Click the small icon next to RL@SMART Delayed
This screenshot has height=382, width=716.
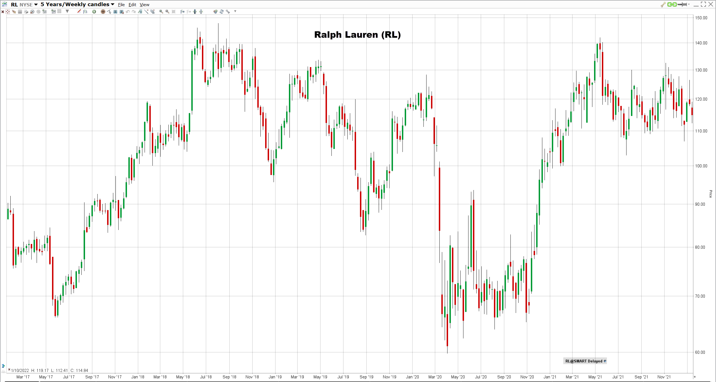(x=605, y=361)
